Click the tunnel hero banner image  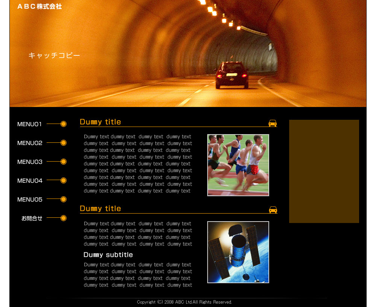[188, 53]
